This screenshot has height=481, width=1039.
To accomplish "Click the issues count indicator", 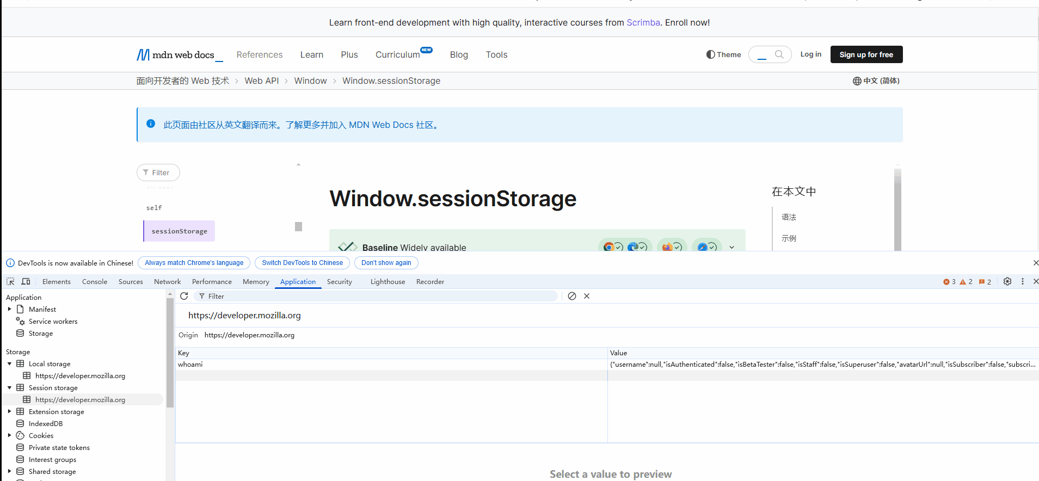I will tap(985, 282).
